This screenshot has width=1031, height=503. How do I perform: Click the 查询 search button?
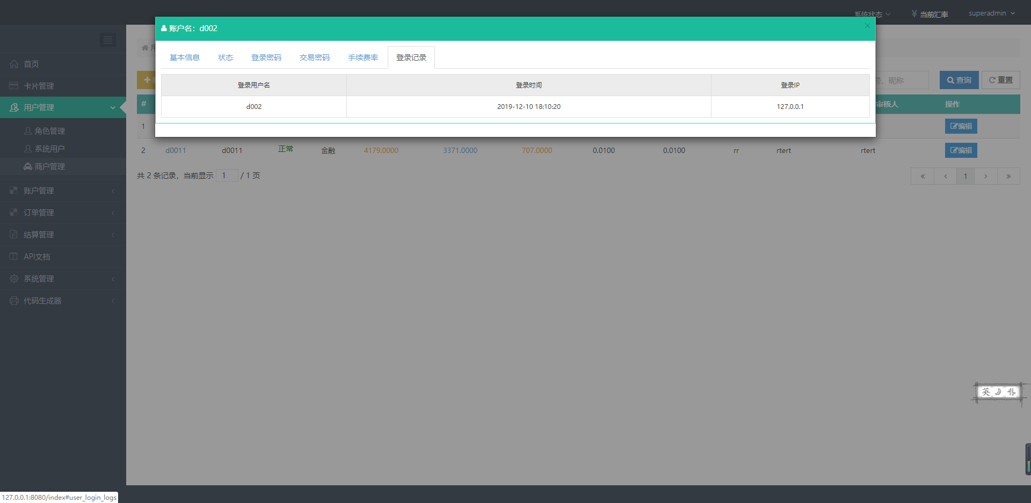click(959, 80)
